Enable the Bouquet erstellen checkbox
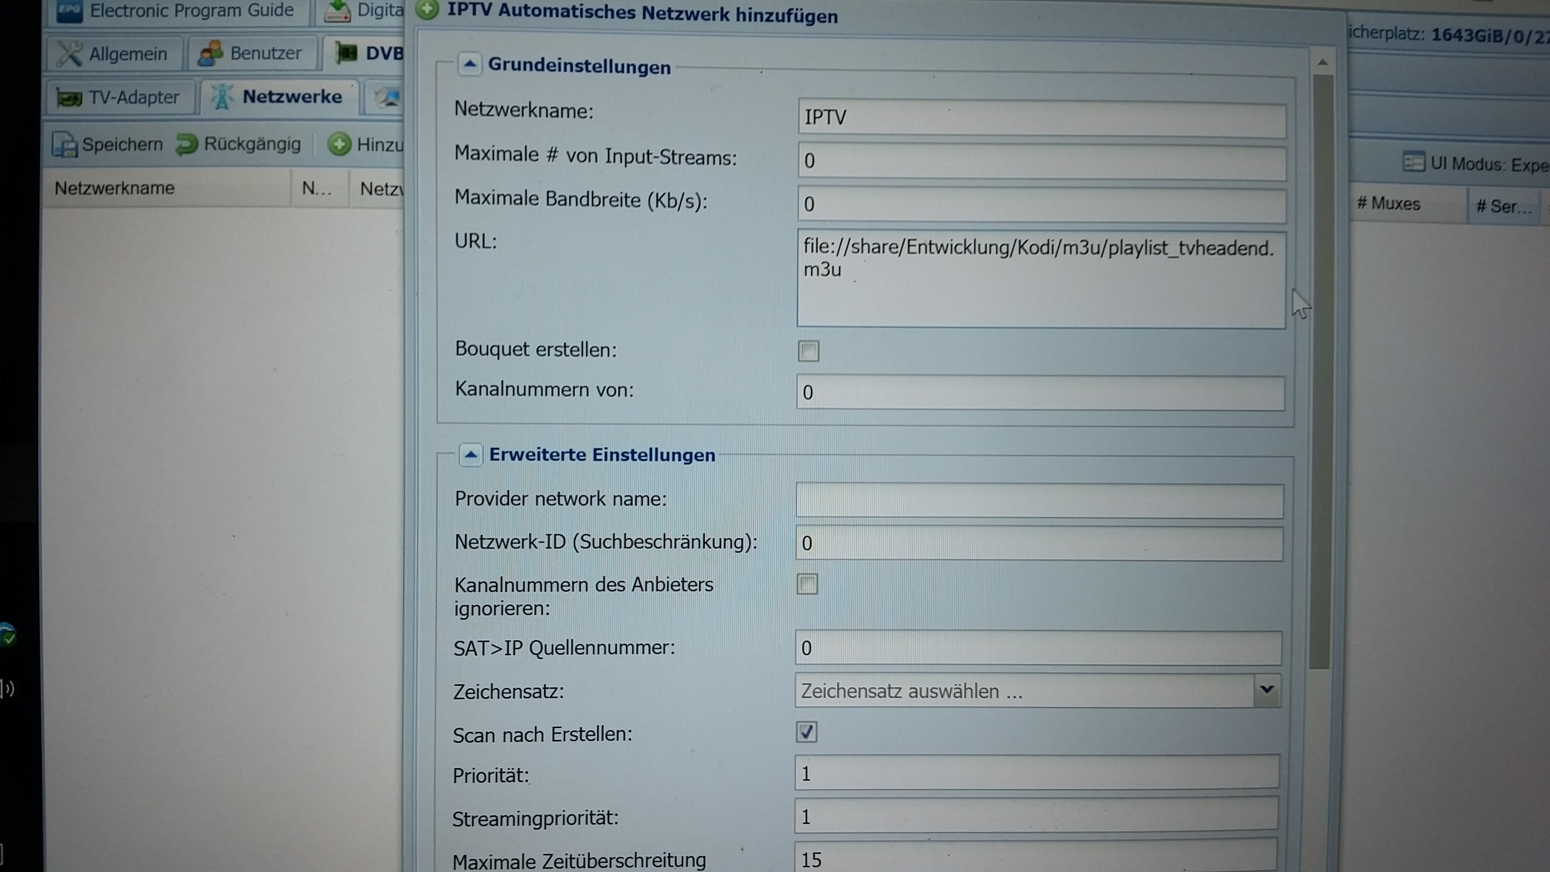Screen dimensions: 1550x872 point(808,351)
